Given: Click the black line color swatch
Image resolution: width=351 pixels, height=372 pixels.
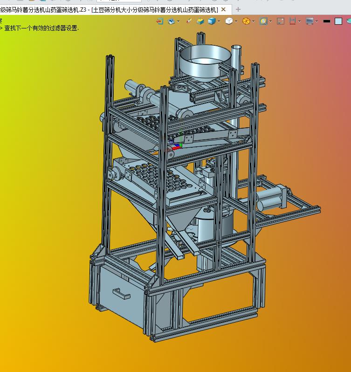Looking at the screenshot, I should pos(327,21).
